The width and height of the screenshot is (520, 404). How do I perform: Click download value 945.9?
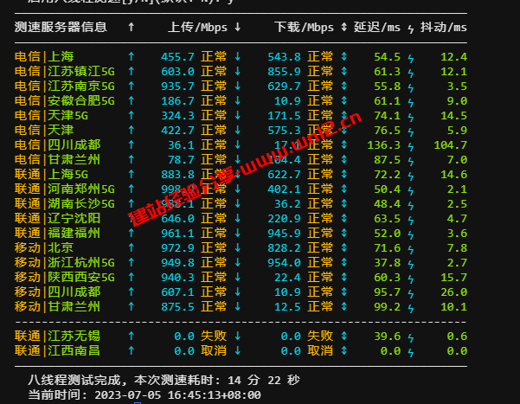click(284, 234)
